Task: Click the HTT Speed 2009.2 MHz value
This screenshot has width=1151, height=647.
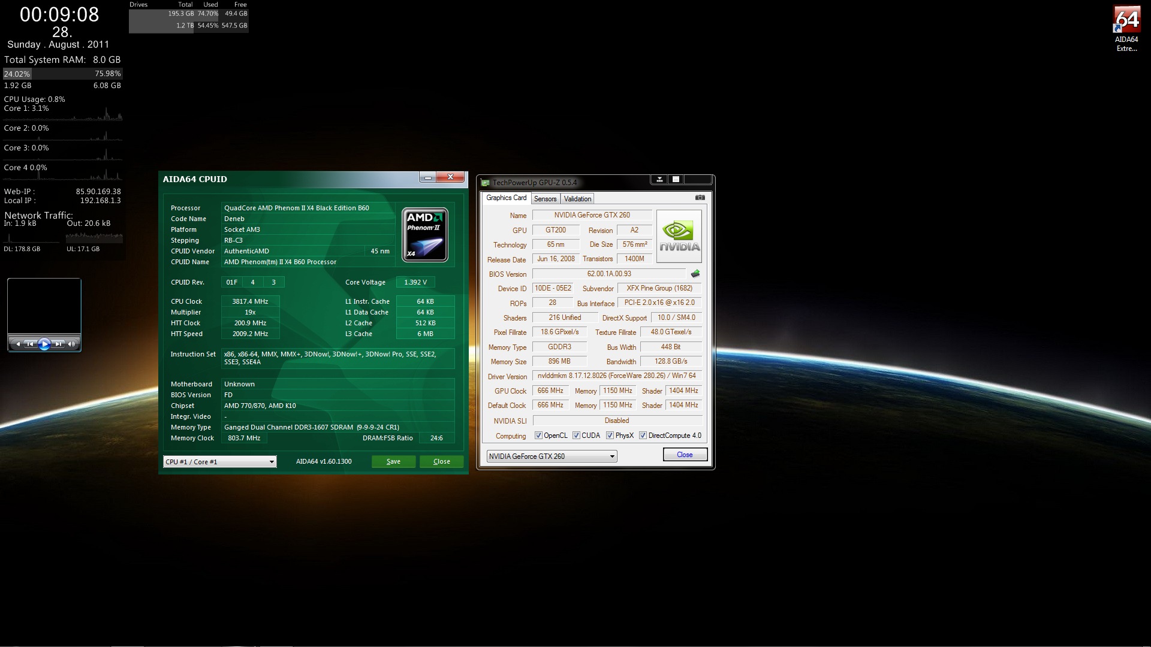Action: [251, 334]
